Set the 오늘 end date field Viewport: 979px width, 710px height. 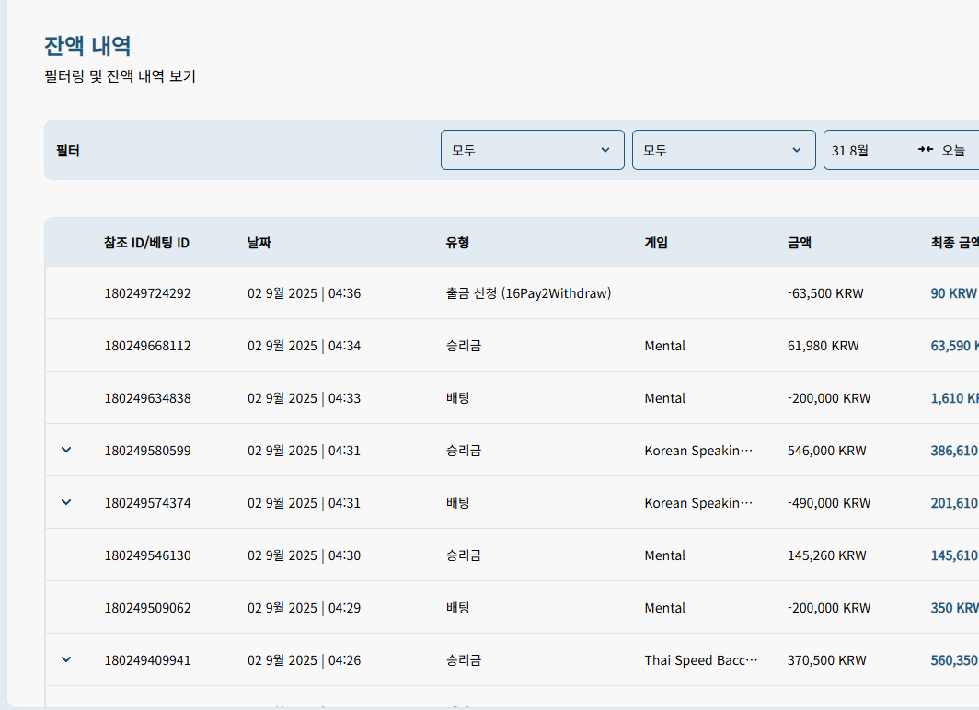tap(953, 150)
